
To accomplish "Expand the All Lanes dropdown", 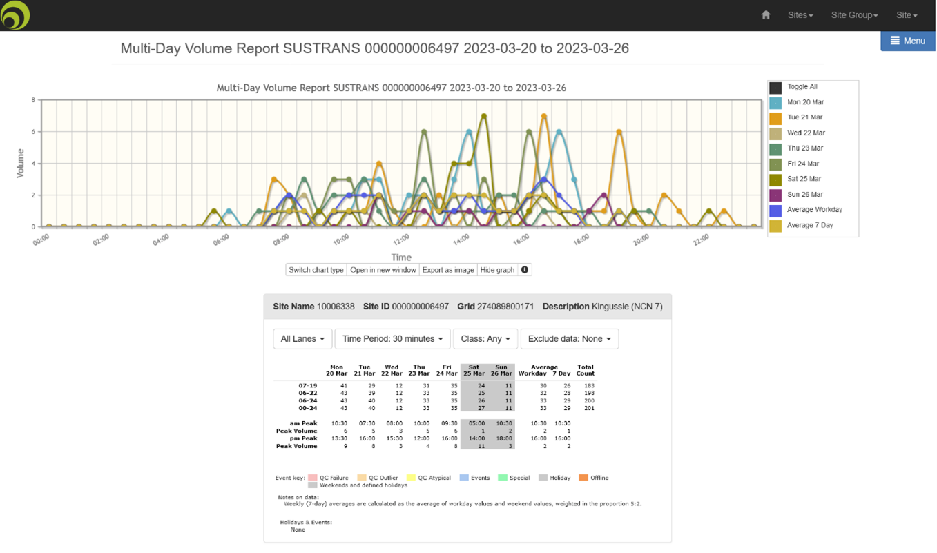I will (x=302, y=339).
